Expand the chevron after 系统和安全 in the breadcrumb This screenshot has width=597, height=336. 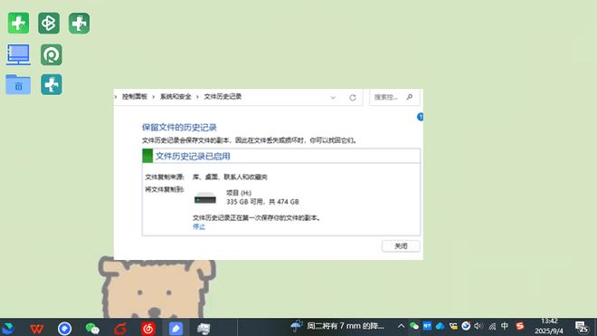click(x=197, y=97)
